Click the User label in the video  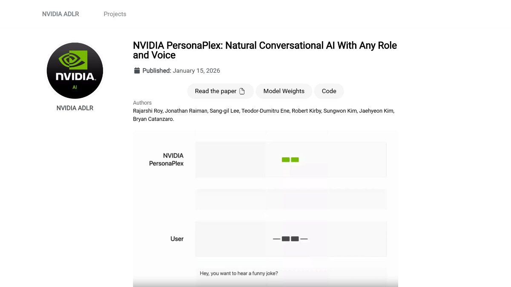pos(177,239)
